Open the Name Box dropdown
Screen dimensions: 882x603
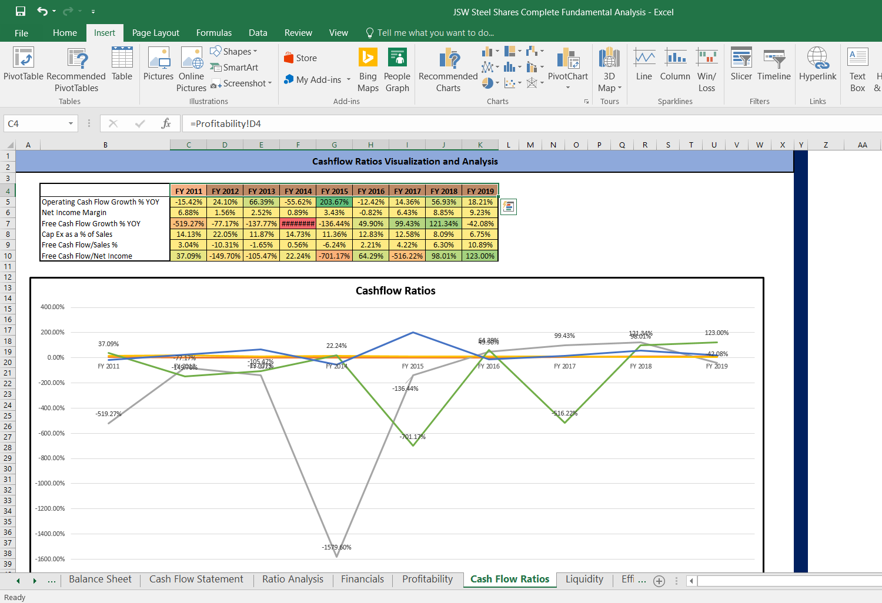71,123
